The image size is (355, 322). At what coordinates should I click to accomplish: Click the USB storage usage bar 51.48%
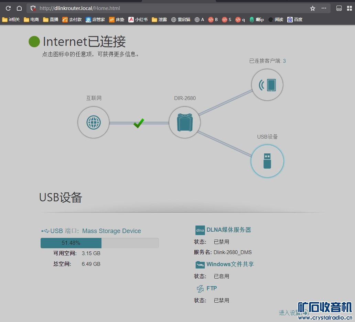(100, 243)
